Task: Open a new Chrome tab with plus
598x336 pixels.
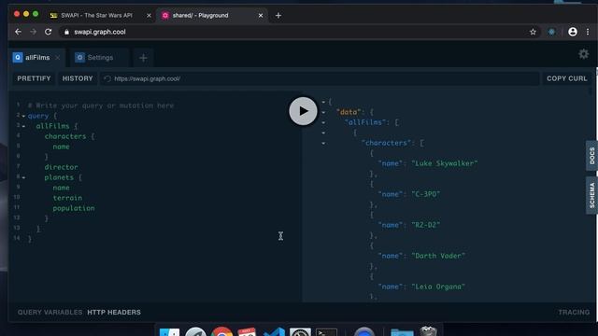Action: 278,16
